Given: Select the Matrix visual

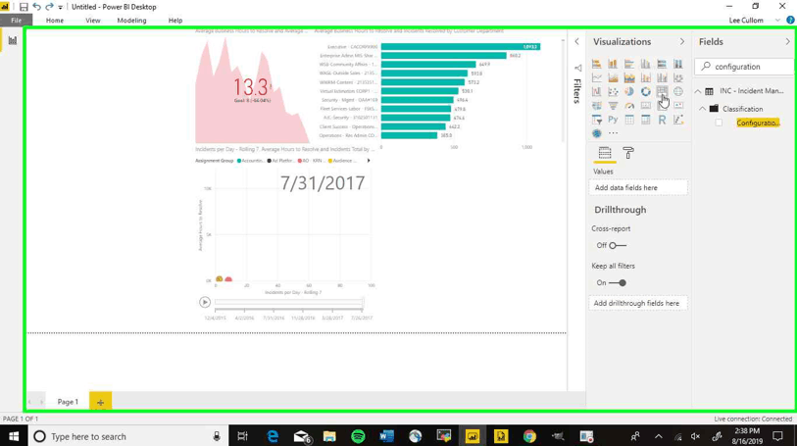Looking at the screenshot, I should coord(645,120).
